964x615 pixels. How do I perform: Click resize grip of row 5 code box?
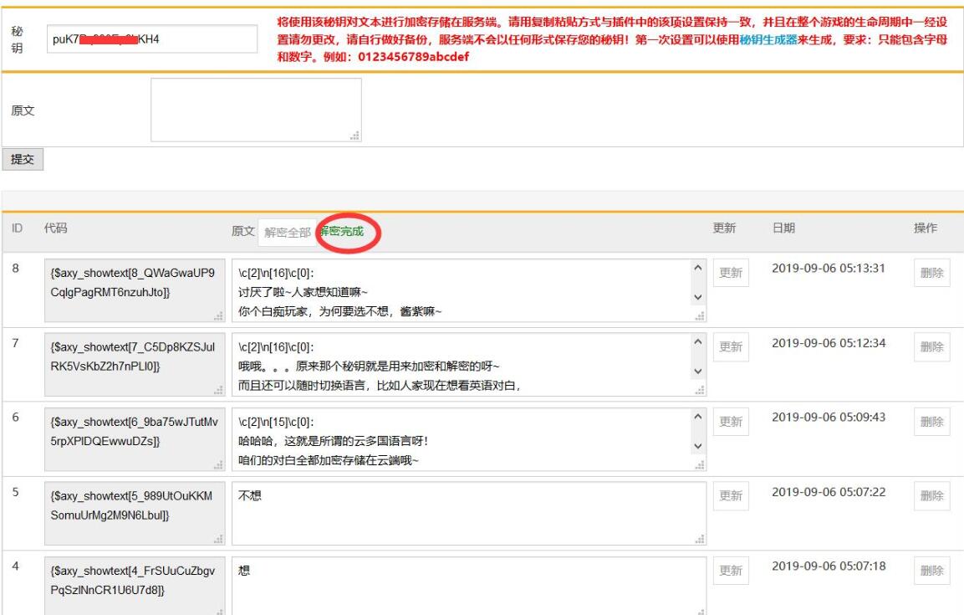tap(218, 539)
